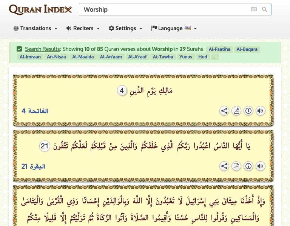Open the Reciters dropdown menu

point(83,28)
